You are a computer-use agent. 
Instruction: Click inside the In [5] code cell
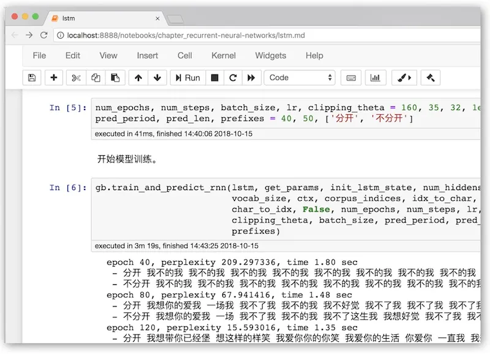pos(286,113)
